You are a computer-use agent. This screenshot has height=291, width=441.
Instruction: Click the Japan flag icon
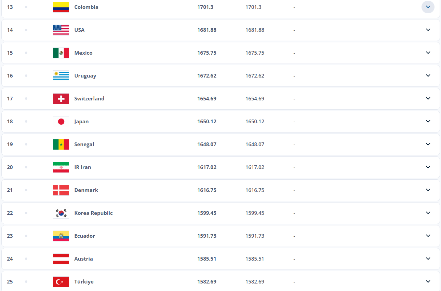pos(61,122)
